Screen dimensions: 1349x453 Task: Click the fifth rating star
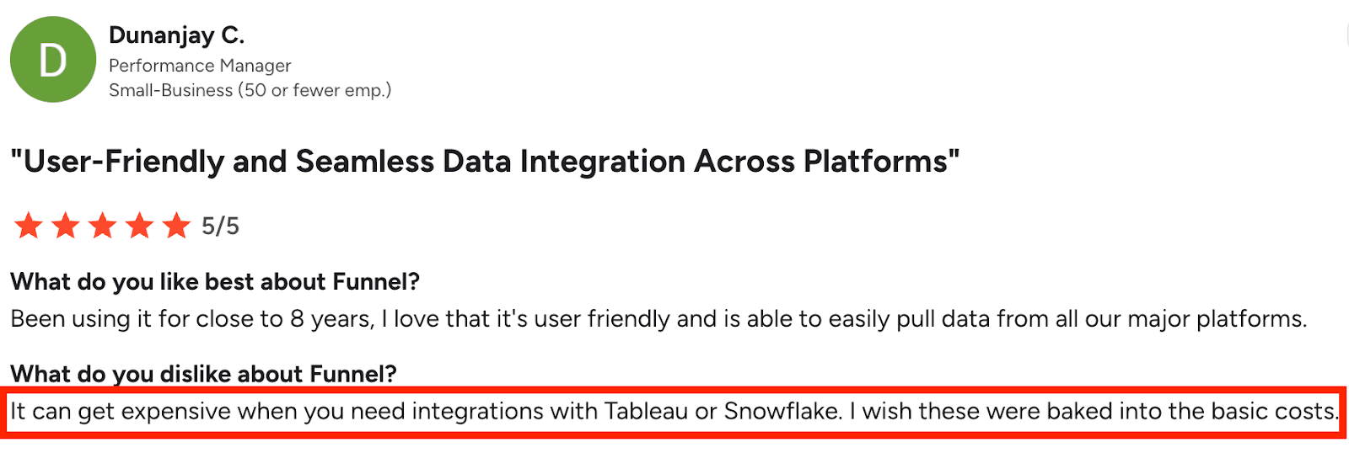coord(176,226)
